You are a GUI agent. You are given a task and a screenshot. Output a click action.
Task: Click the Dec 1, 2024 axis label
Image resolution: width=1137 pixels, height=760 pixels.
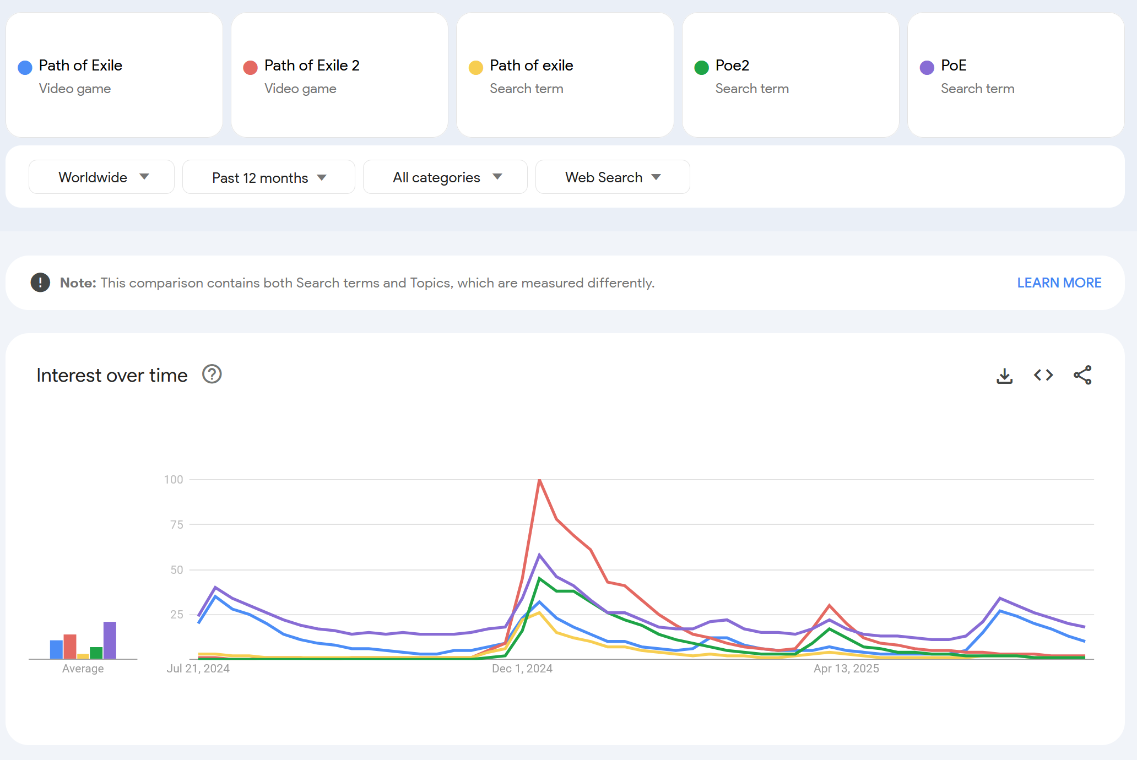pos(522,669)
